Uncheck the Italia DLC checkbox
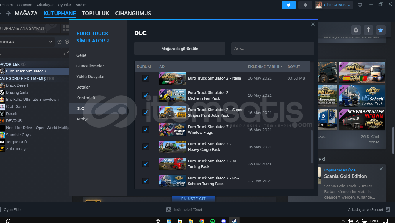395x223 pixels. [145, 78]
